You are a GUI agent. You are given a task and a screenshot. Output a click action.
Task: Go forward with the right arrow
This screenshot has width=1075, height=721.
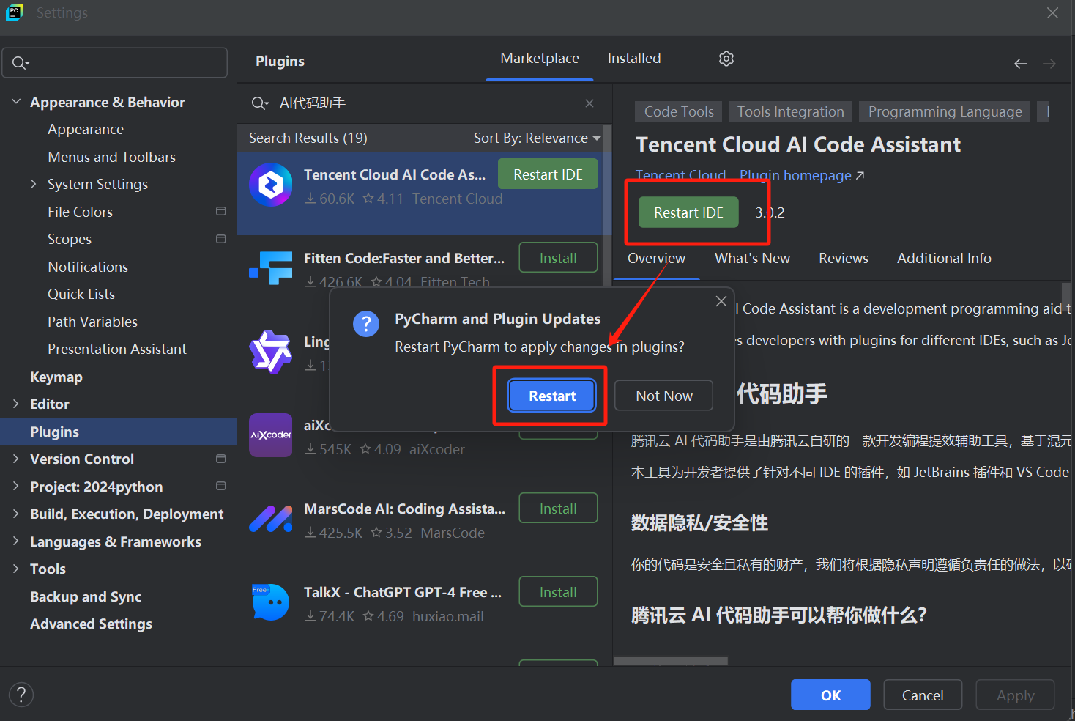click(1049, 64)
